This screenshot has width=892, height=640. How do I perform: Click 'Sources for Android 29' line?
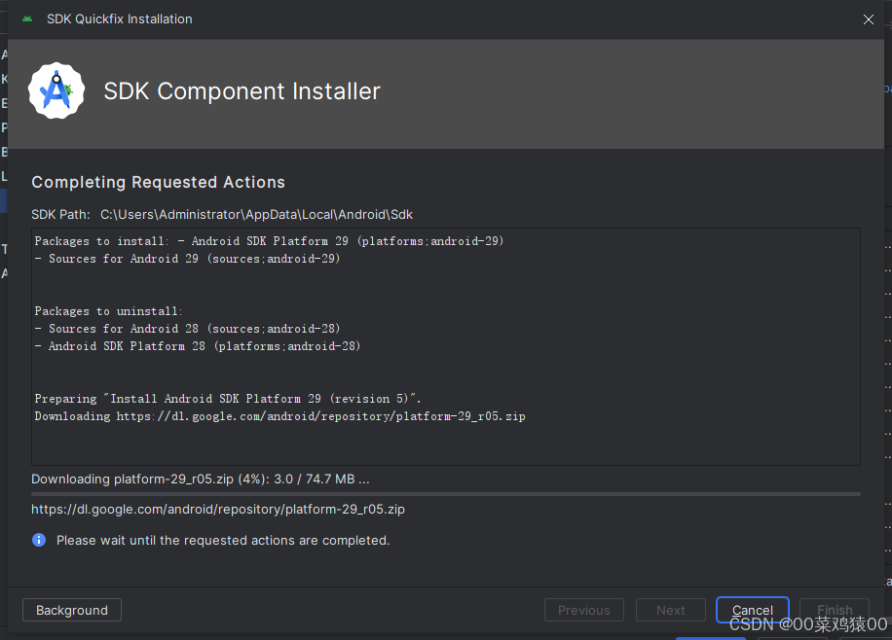click(x=187, y=259)
